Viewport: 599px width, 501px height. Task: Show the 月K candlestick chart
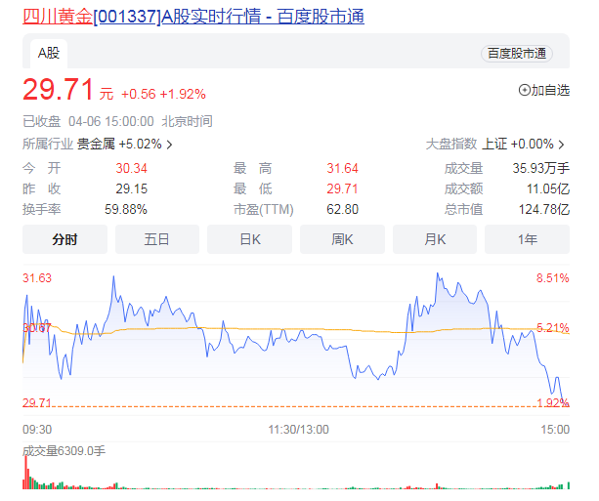(435, 239)
